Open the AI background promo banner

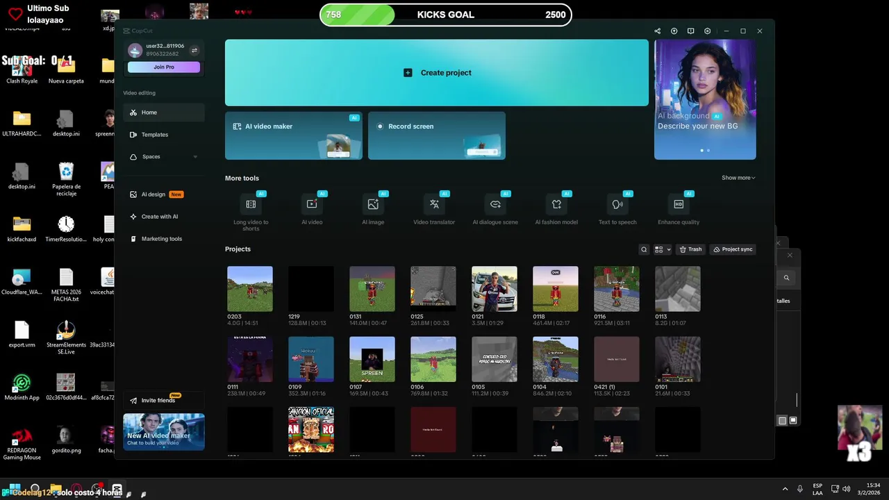tap(705, 99)
